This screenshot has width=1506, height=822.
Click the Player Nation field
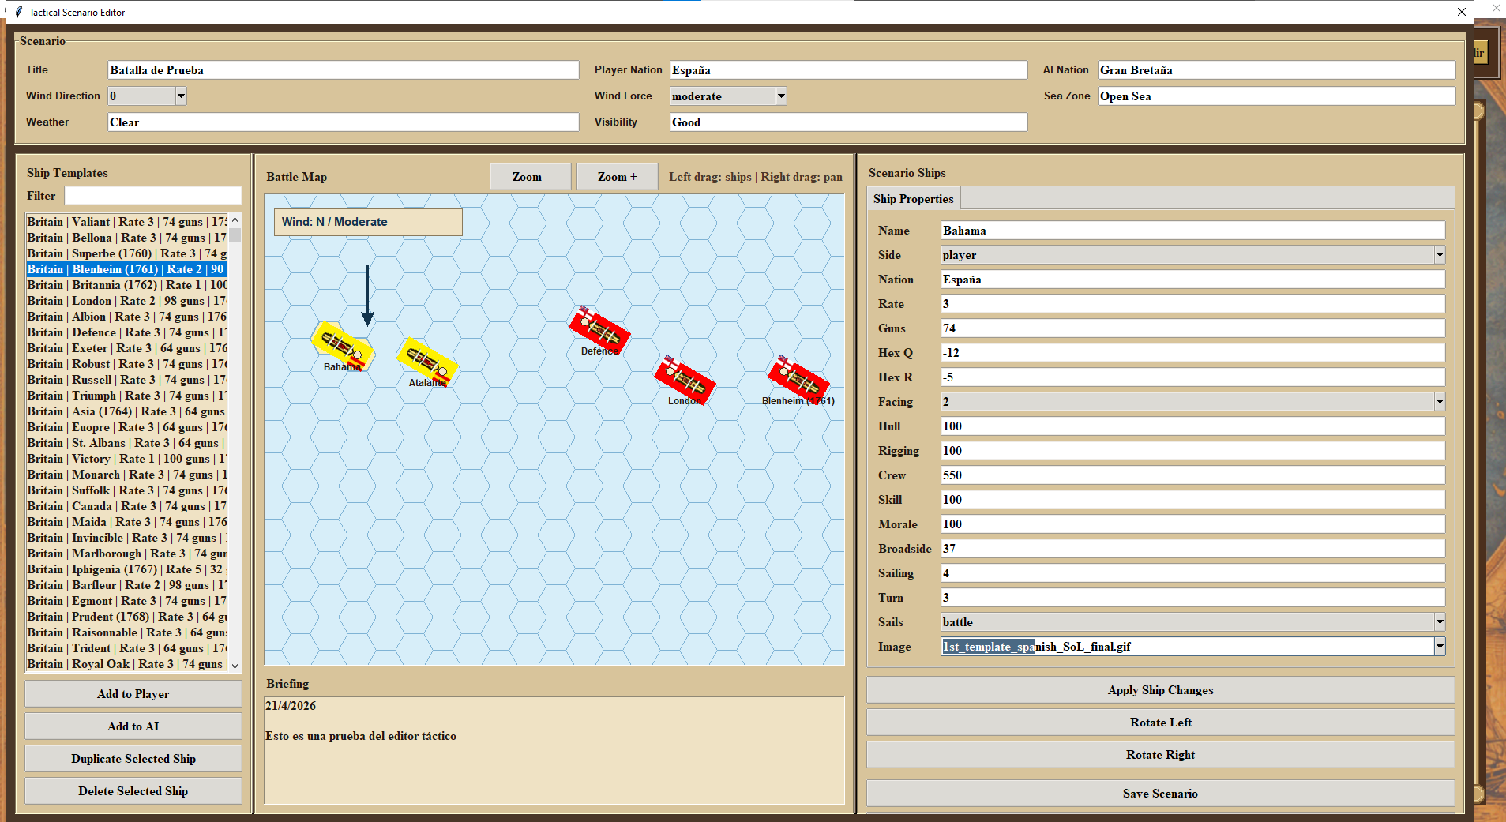pos(848,69)
